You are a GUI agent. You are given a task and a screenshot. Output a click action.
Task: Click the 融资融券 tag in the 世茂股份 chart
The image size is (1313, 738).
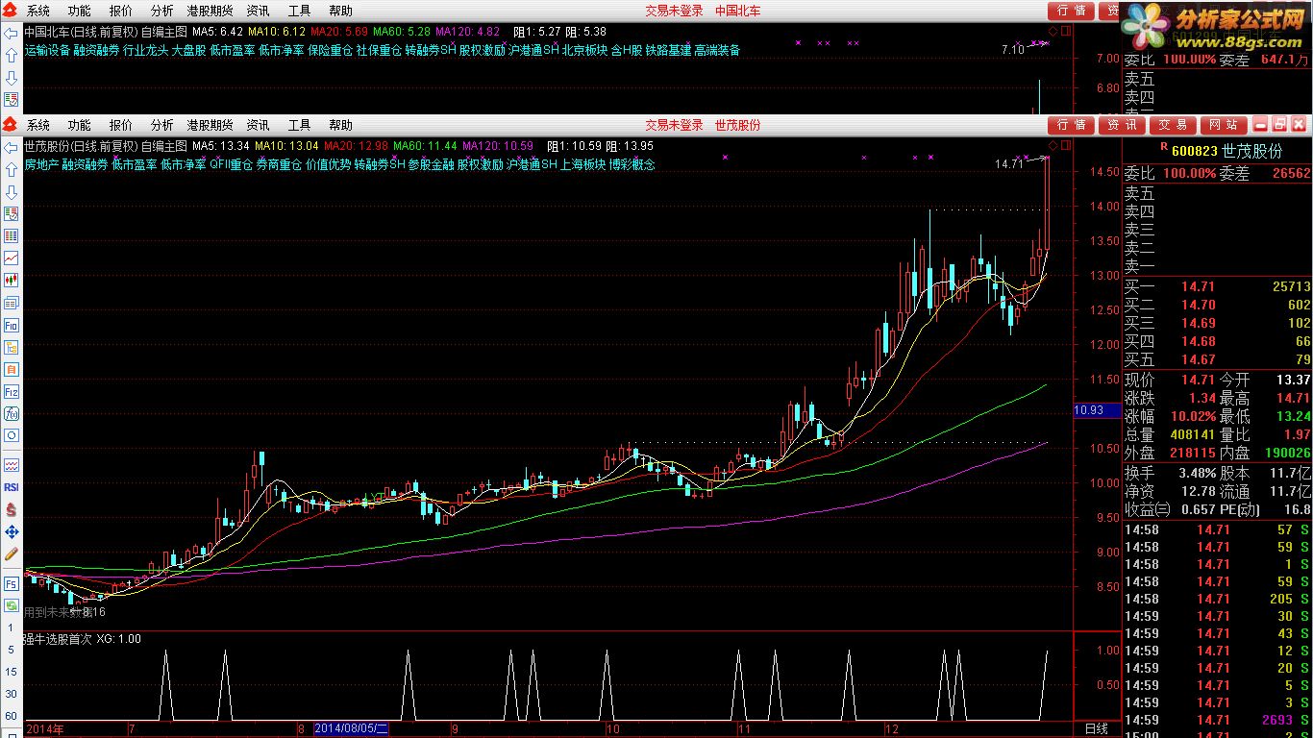(85, 164)
